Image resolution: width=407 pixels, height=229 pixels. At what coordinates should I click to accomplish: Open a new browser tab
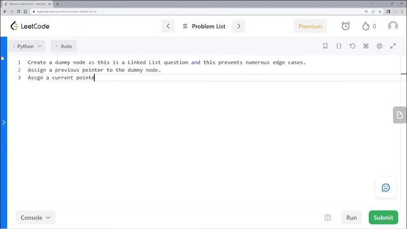pos(57,4)
